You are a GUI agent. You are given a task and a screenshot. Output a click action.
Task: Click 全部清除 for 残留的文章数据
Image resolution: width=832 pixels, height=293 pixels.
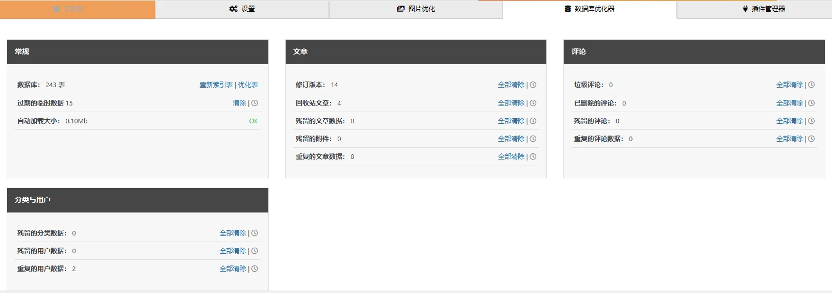tap(511, 121)
